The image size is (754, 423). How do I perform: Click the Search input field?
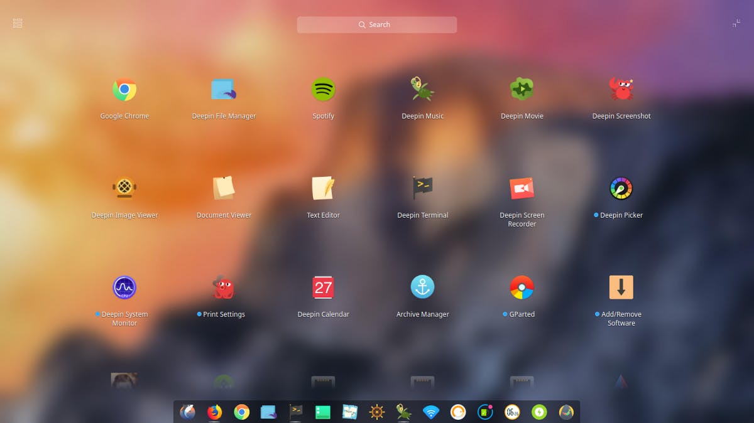[377, 24]
